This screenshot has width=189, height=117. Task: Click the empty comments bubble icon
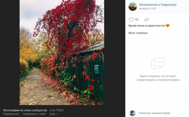[158, 64]
